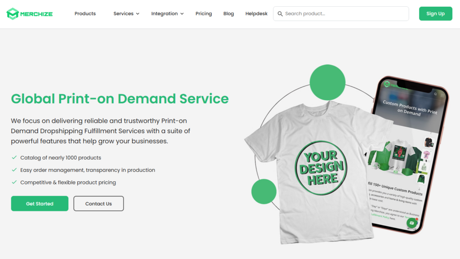Click the checkmark beside Catalog of nearly 1000 products
Image resolution: width=460 pixels, height=259 pixels.
click(14, 157)
